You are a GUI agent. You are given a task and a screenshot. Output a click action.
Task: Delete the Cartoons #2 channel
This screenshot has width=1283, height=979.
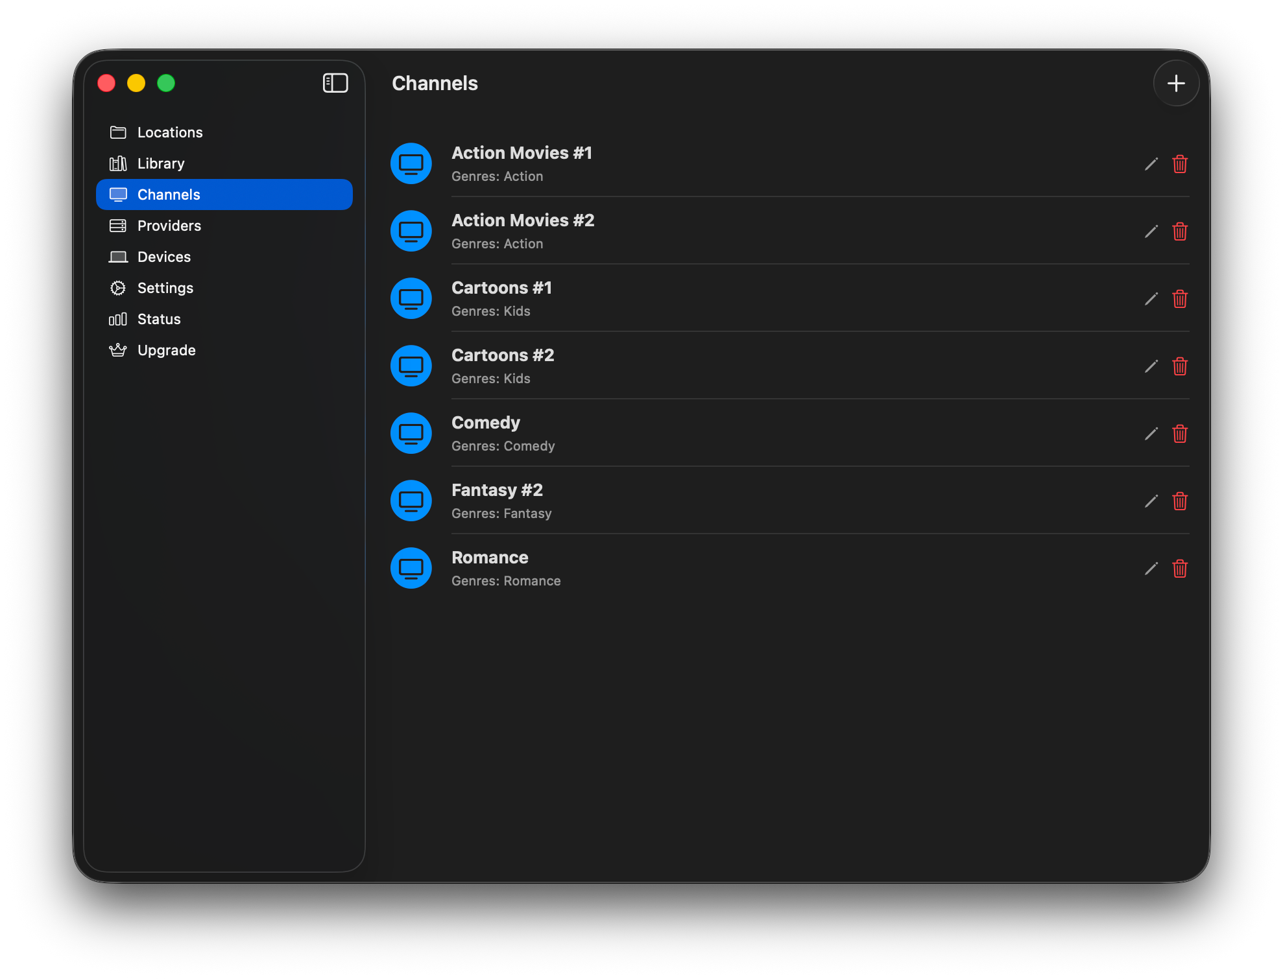pos(1179,366)
